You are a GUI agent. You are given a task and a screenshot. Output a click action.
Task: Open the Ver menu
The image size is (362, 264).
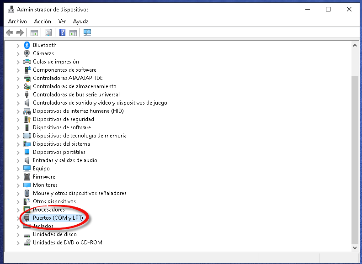(x=62, y=21)
